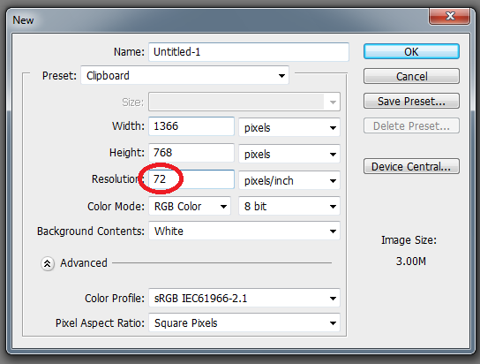Open the Color Mode RGB Color dropdown

(190, 206)
